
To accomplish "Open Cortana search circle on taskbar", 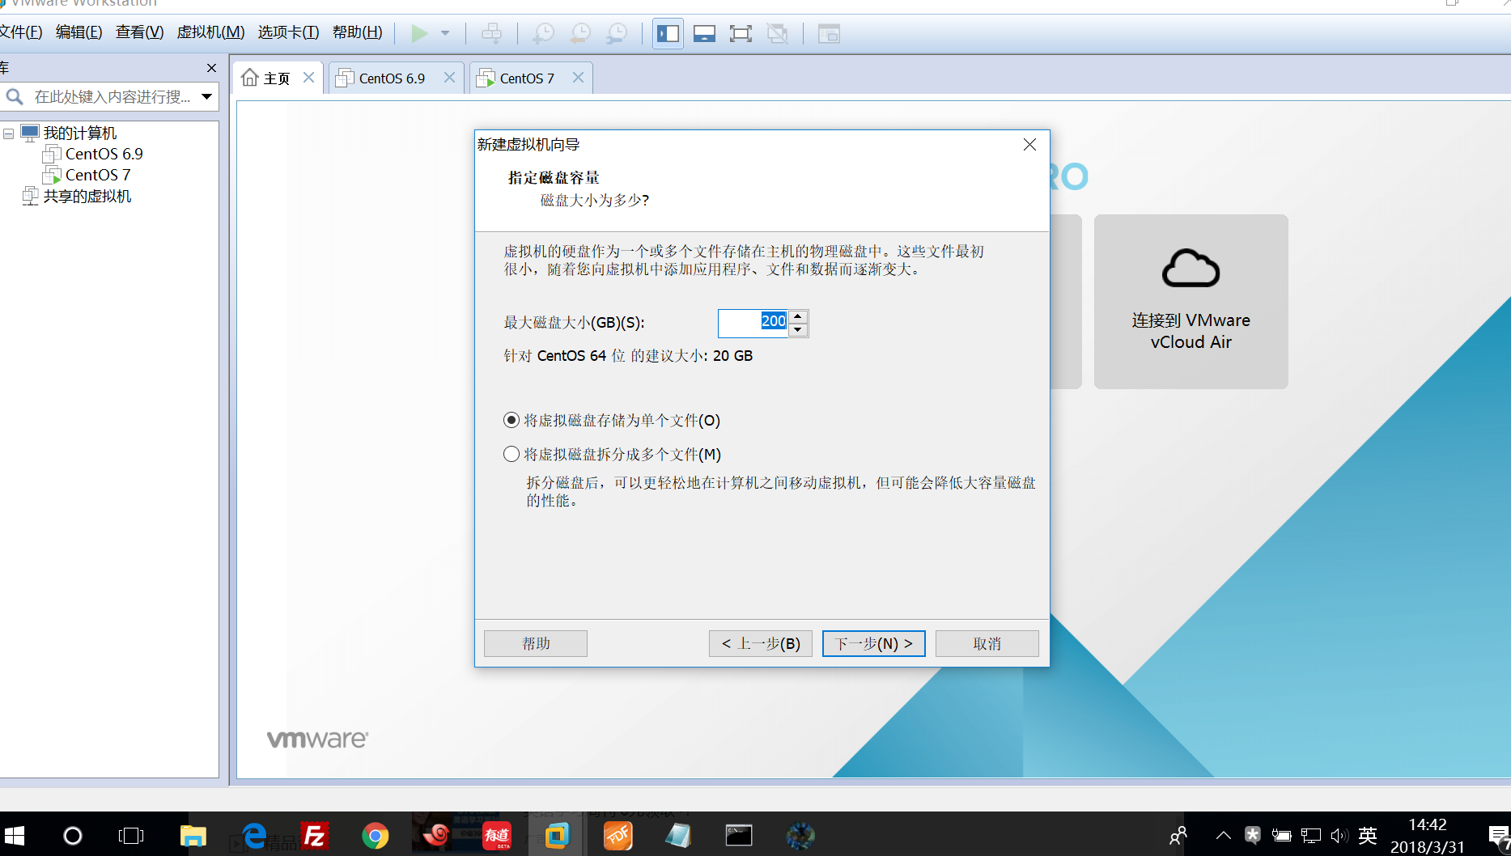I will click(73, 836).
